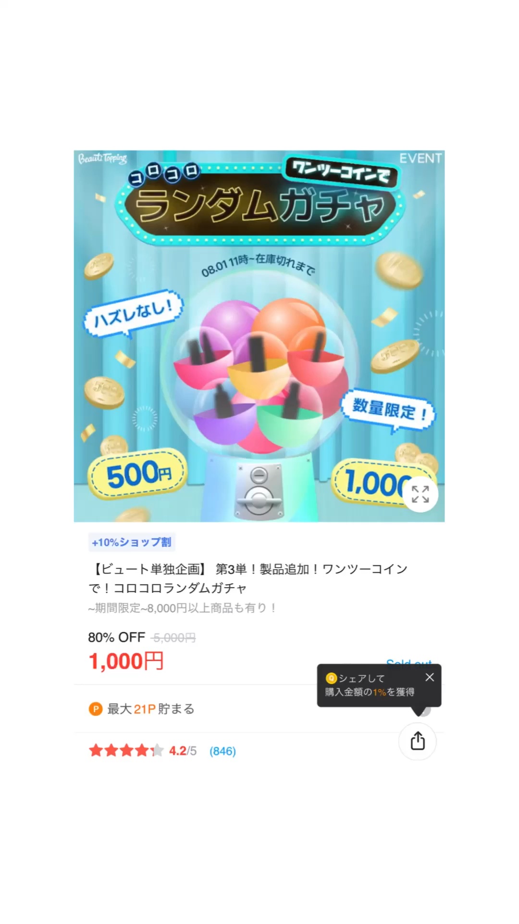Close the share reward tooltip
Image resolution: width=519 pixels, height=924 pixels.
click(x=430, y=677)
